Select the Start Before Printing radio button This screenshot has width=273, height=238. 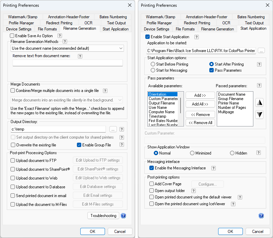153,64
